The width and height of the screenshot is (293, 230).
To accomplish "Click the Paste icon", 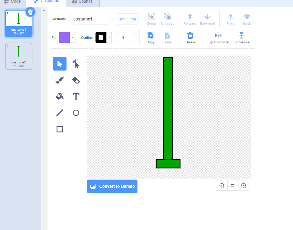I will click(x=167, y=38).
